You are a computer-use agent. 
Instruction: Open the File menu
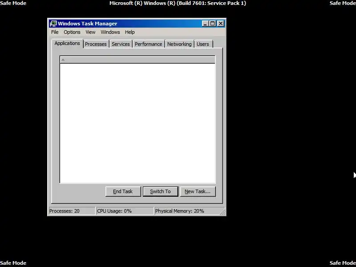click(x=55, y=32)
